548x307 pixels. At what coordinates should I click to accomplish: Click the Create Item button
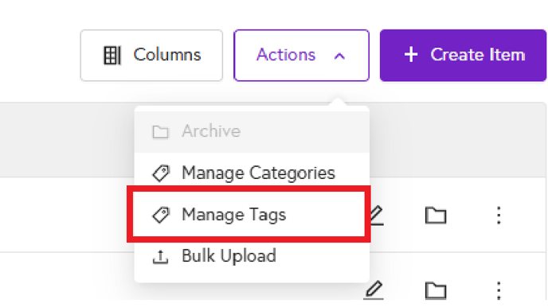(x=463, y=56)
